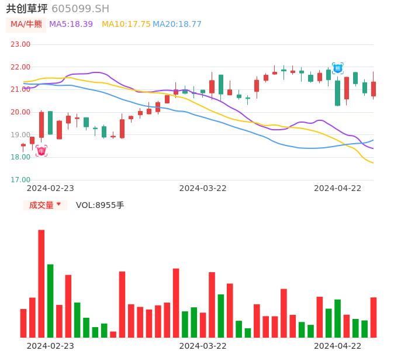Screen dimensions: 401x354
Task: Click the tallest red volume bar
Action: pos(42,283)
